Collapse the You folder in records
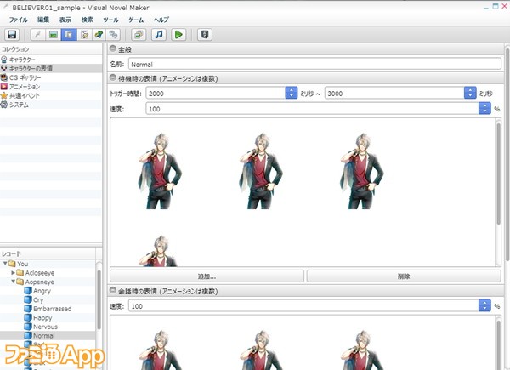 tap(5, 264)
